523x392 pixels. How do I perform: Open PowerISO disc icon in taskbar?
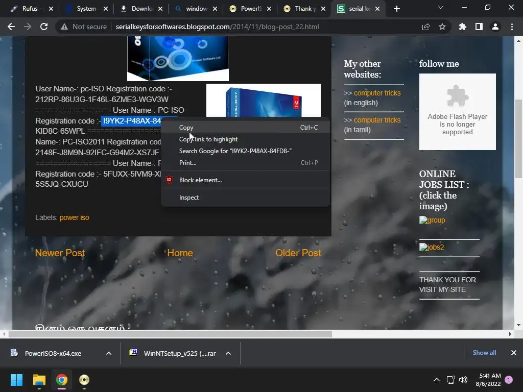(84, 380)
